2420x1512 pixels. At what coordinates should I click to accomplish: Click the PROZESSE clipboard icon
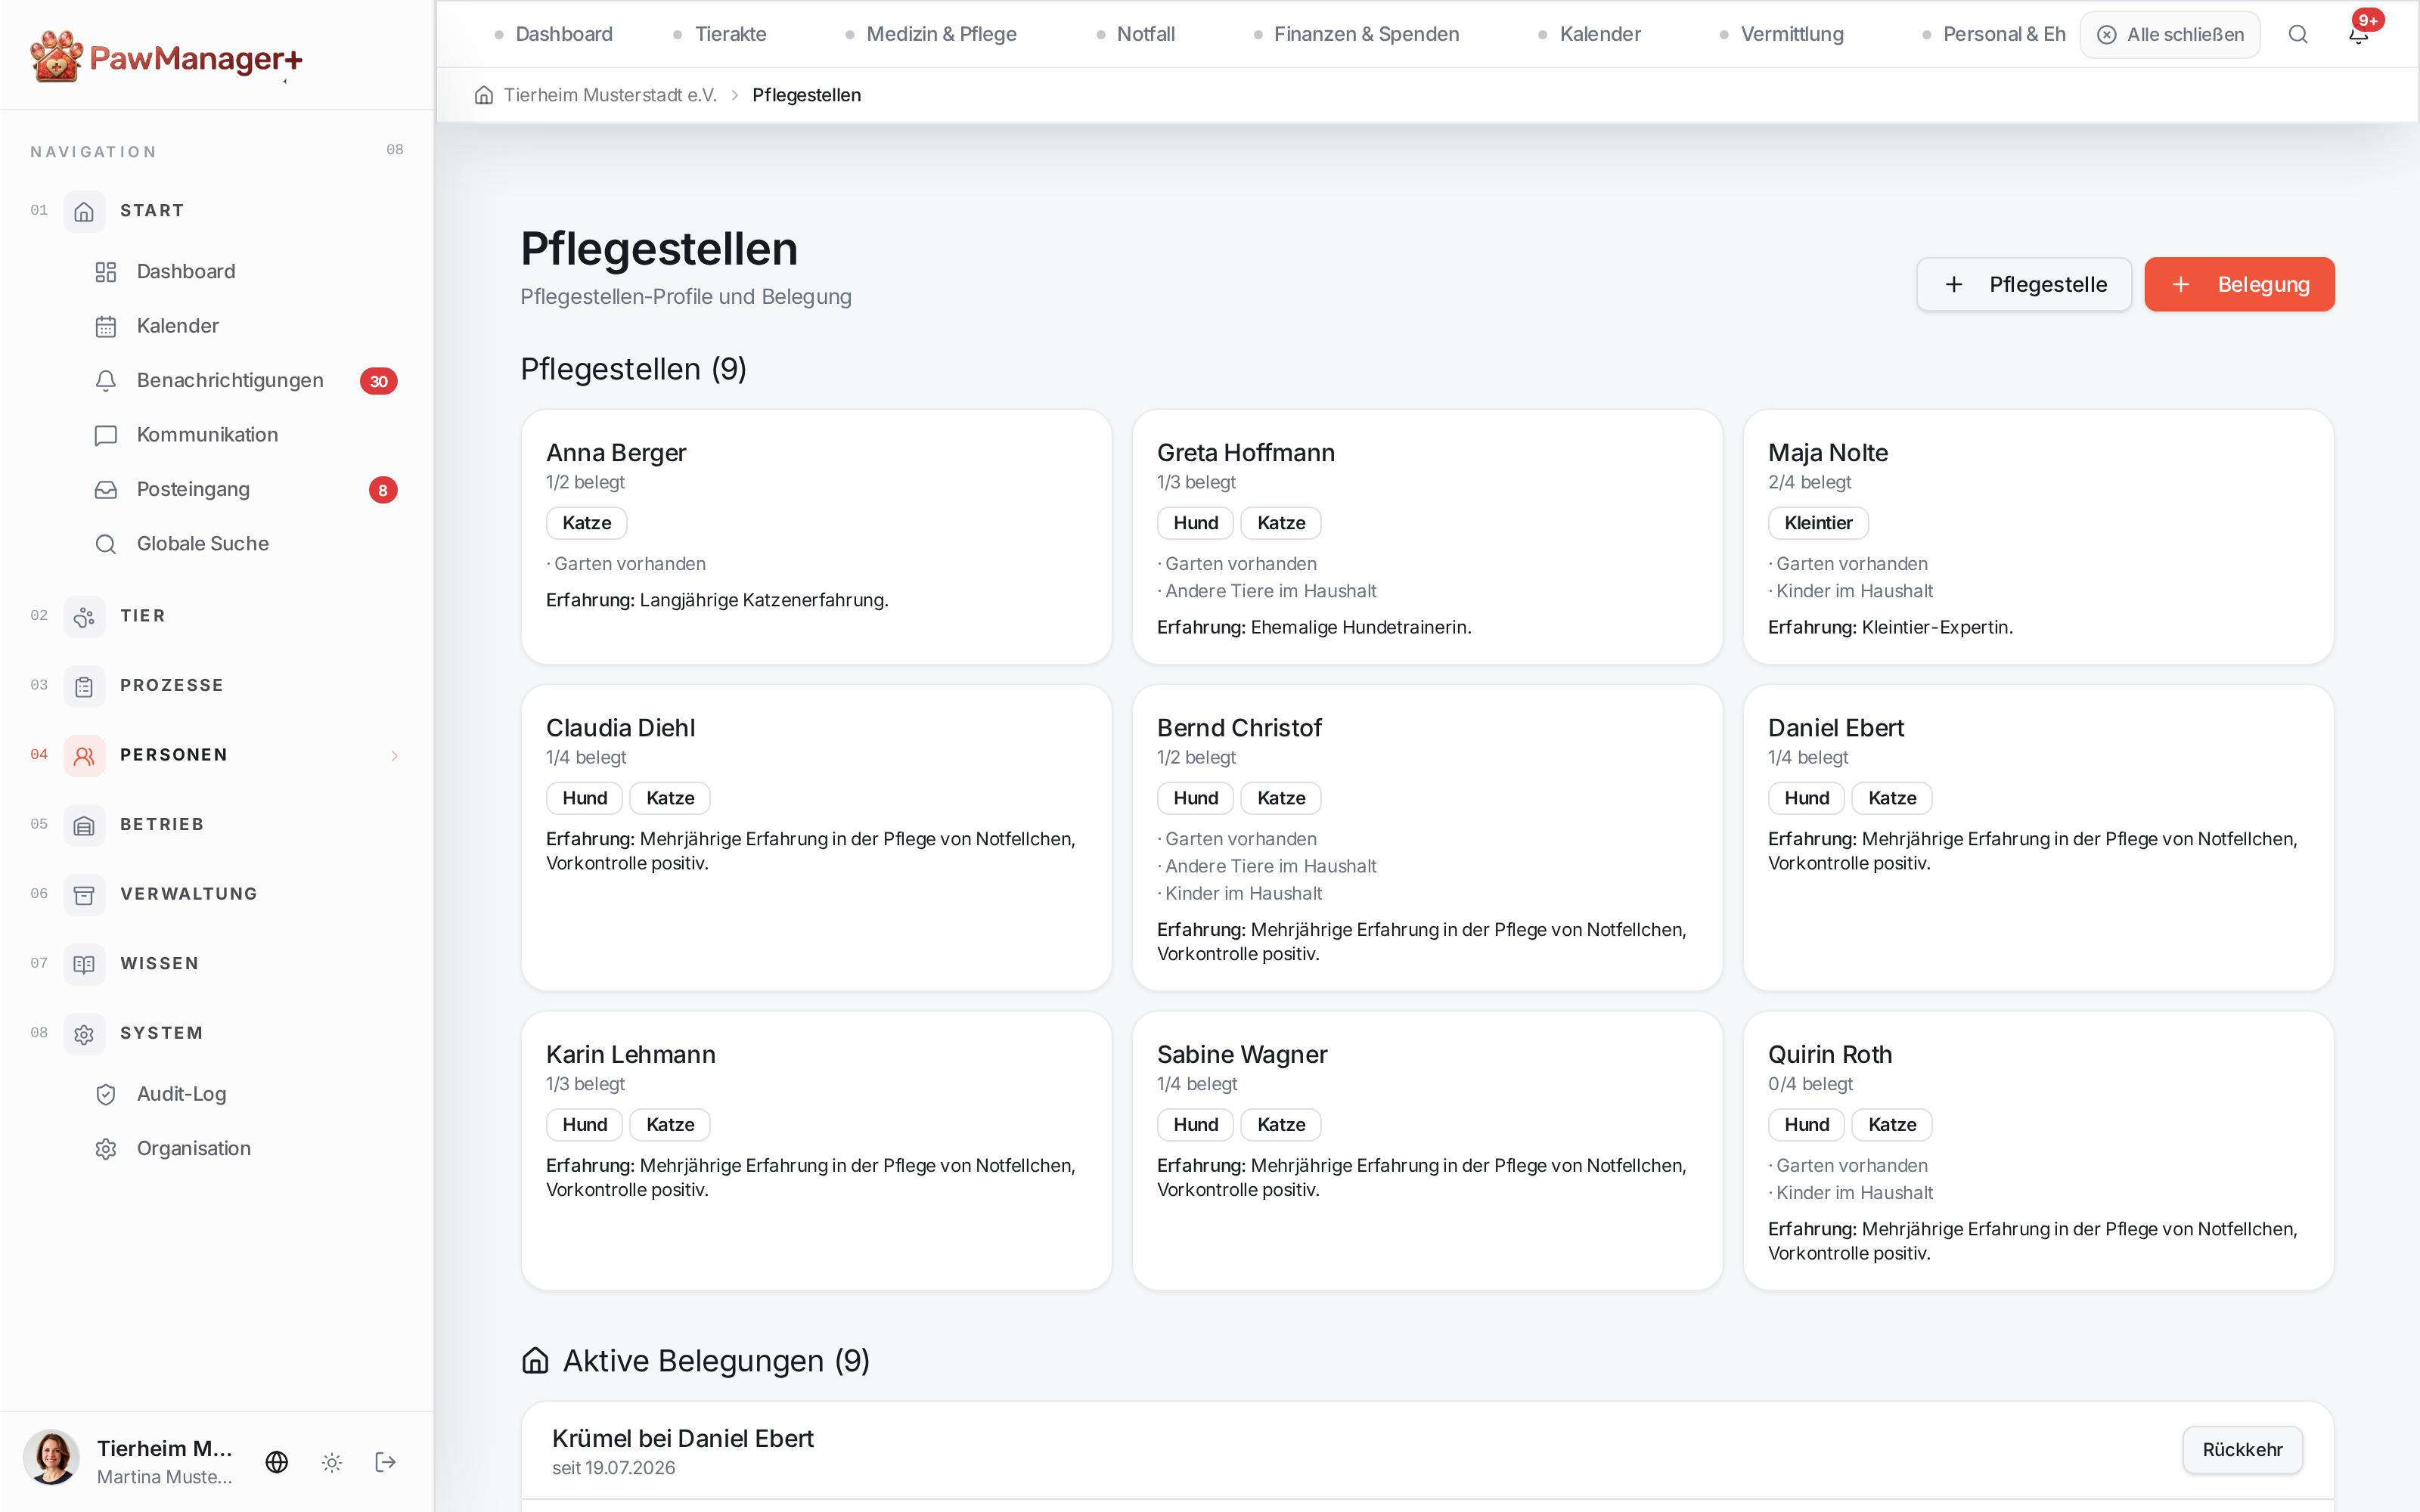(84, 686)
